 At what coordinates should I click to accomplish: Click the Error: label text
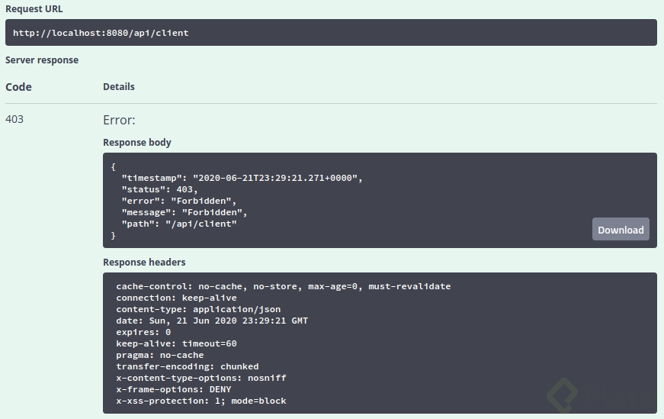click(119, 120)
